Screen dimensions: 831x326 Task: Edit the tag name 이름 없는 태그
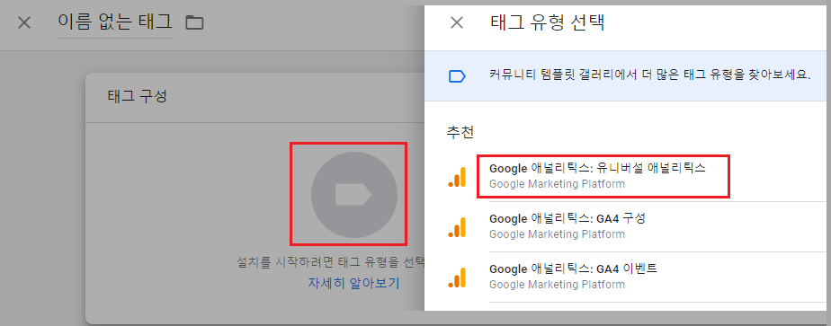(x=114, y=22)
